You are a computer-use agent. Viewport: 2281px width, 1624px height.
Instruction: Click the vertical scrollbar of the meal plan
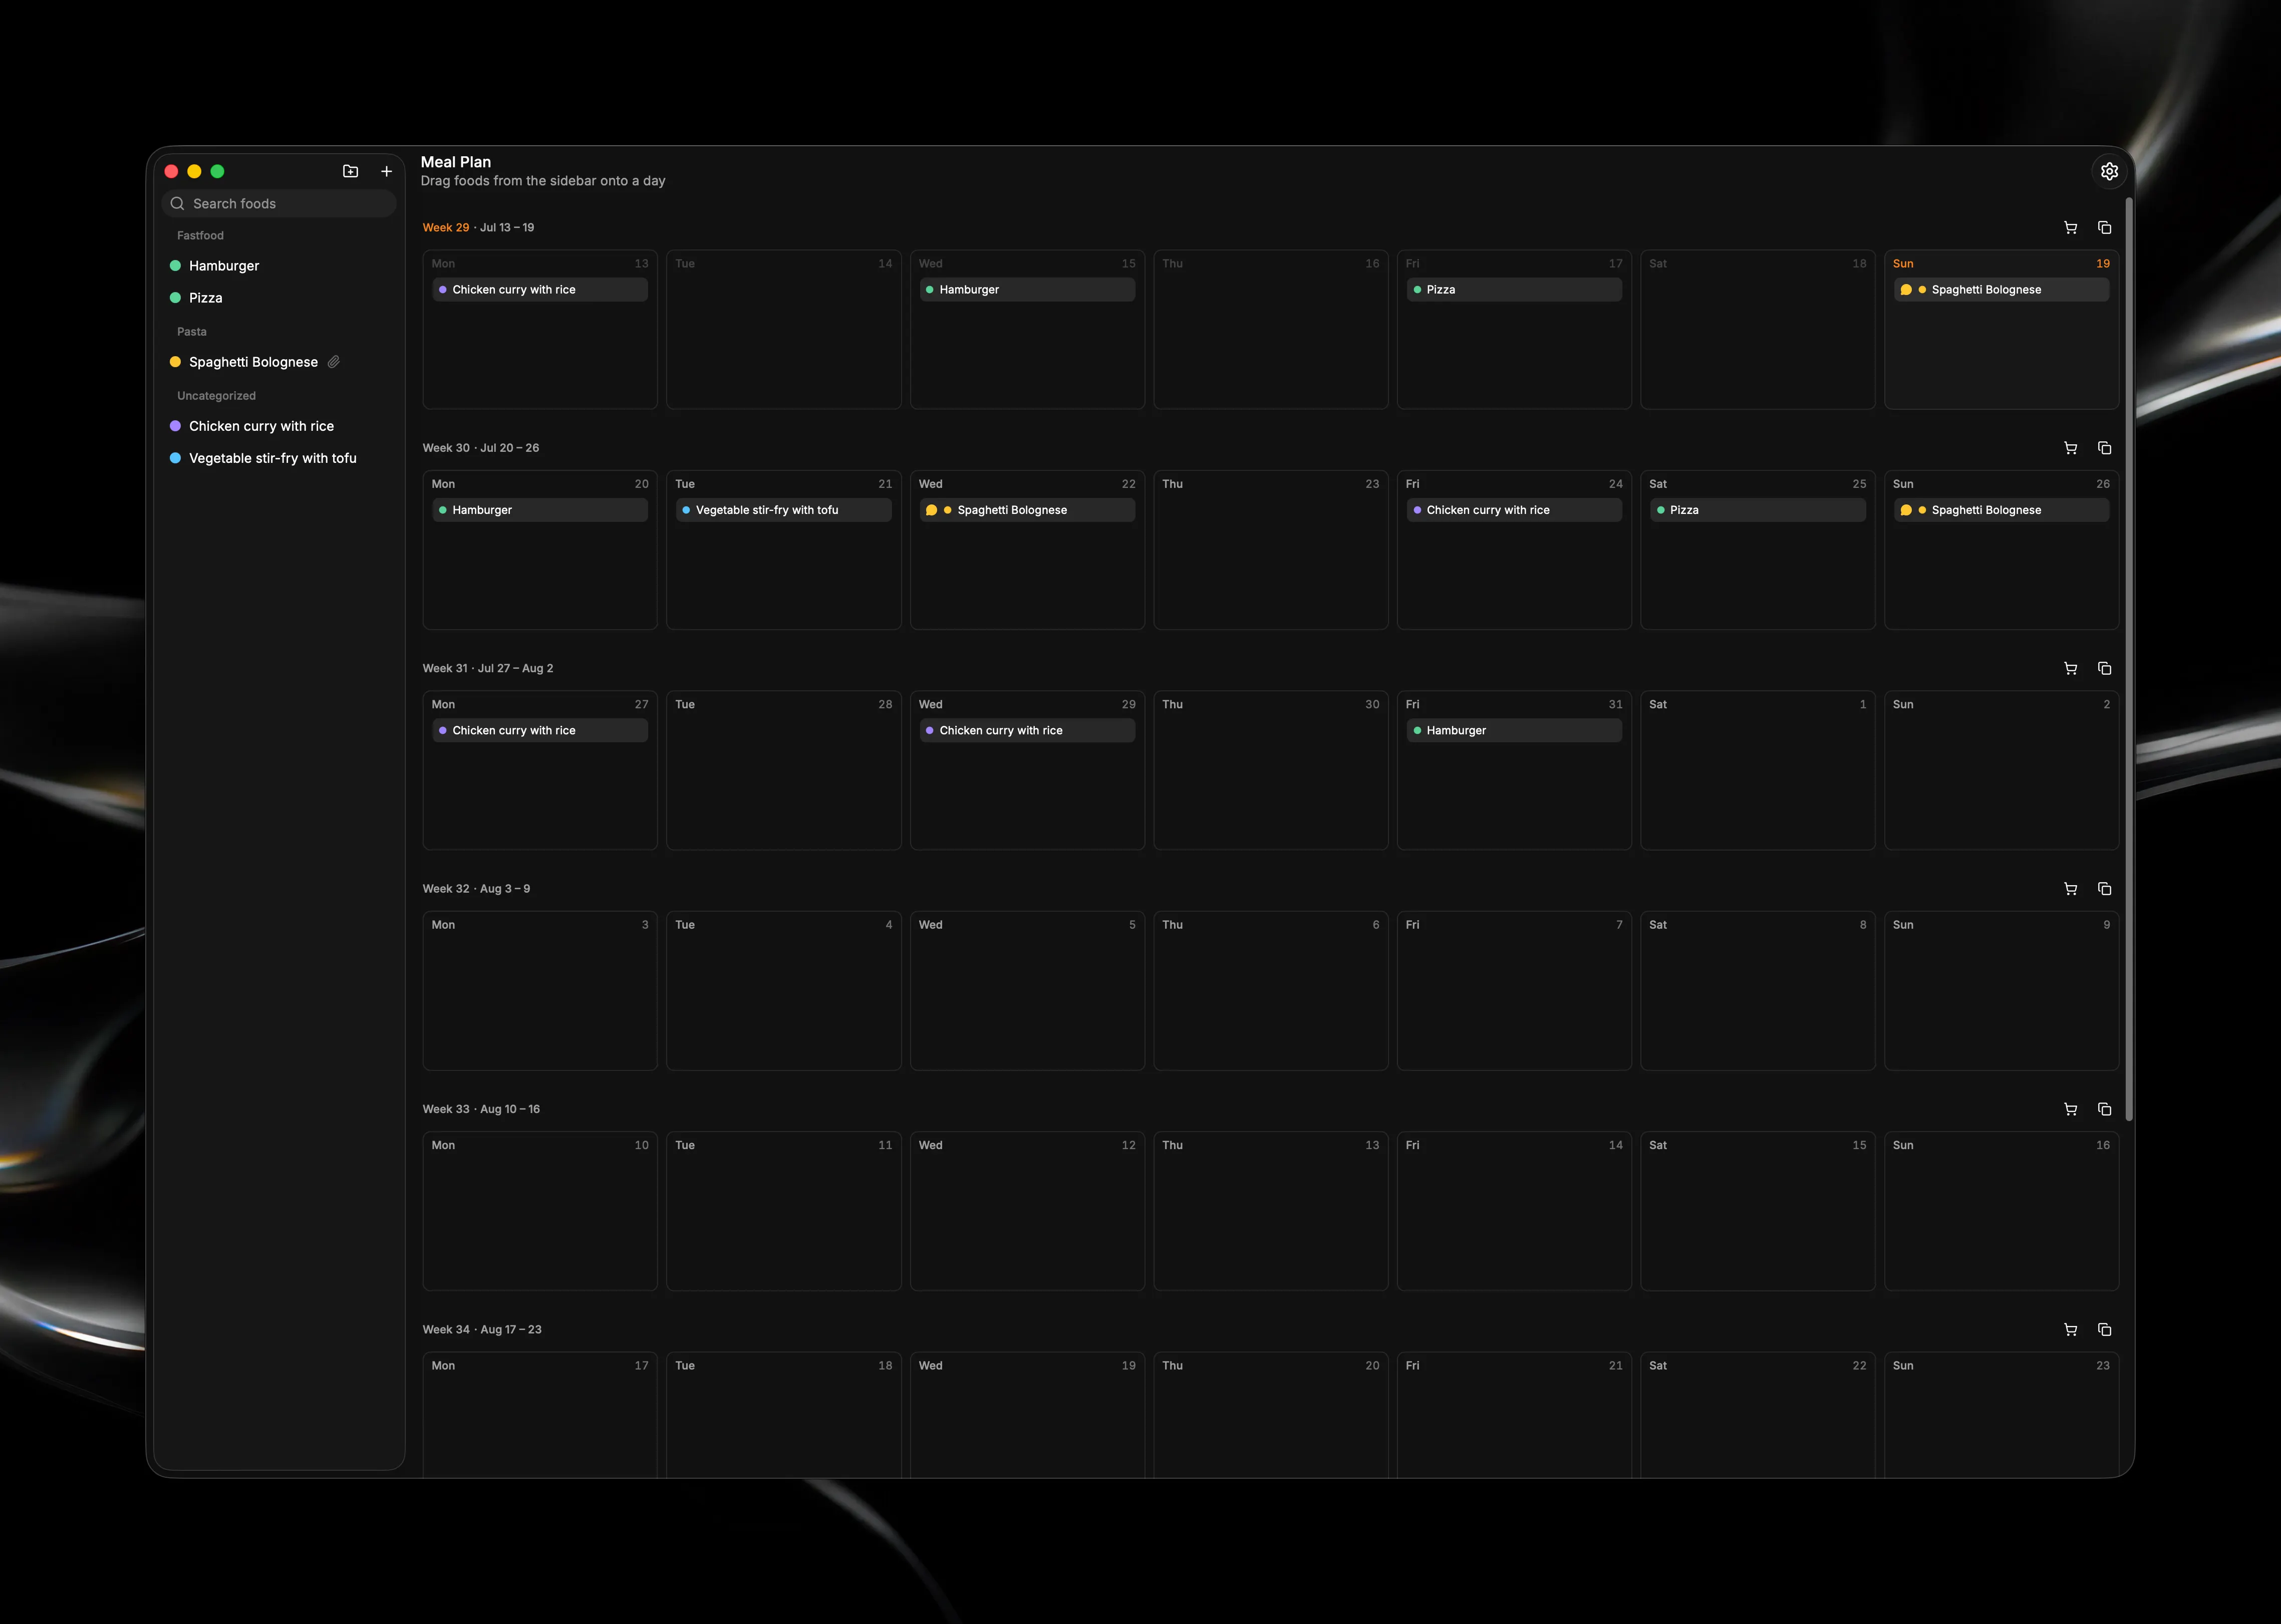point(2129,658)
